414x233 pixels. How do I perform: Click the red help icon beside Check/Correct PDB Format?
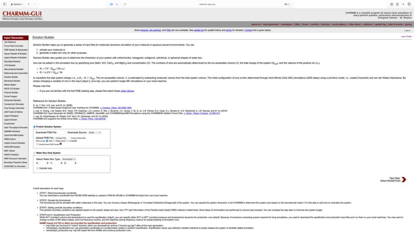(61, 144)
